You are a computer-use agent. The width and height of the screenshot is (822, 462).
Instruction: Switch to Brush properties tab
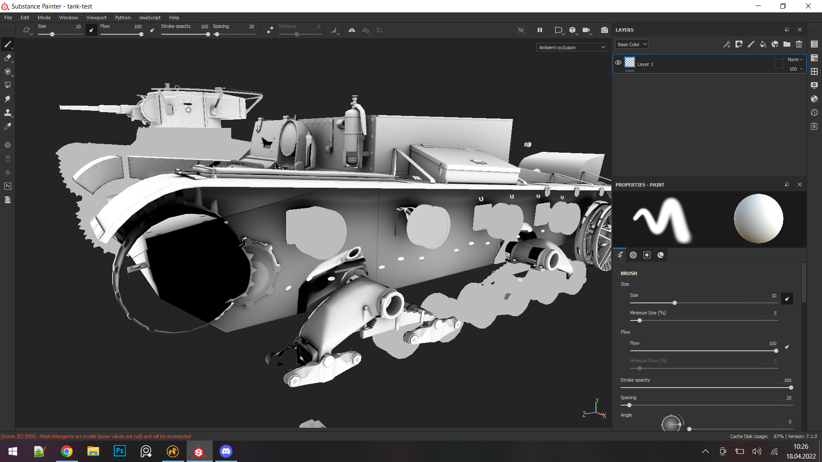coord(619,255)
